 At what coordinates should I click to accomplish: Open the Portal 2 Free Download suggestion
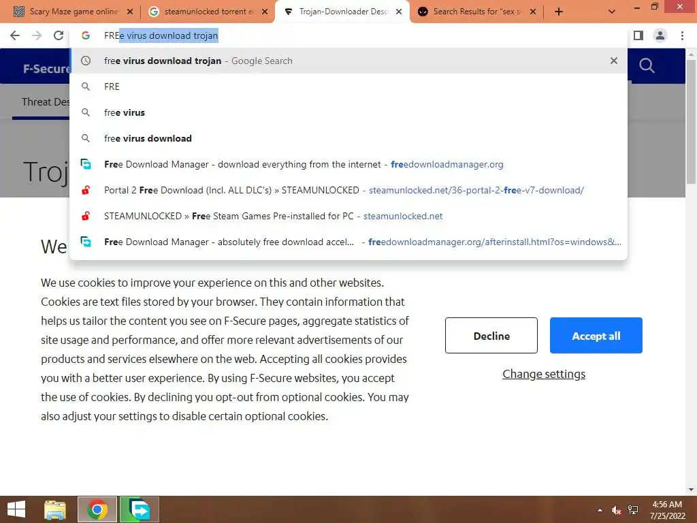(x=348, y=190)
